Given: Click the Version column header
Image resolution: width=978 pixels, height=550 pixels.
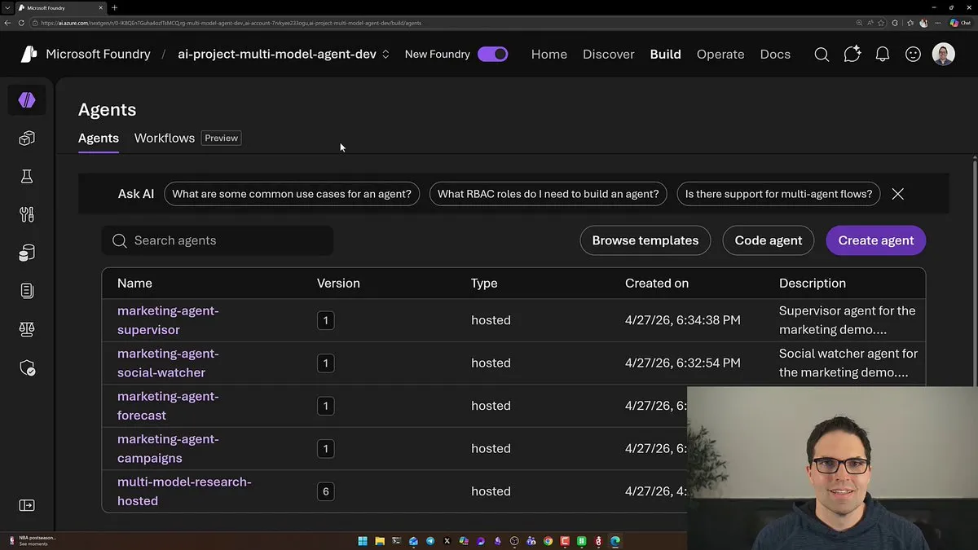Looking at the screenshot, I should (x=338, y=284).
